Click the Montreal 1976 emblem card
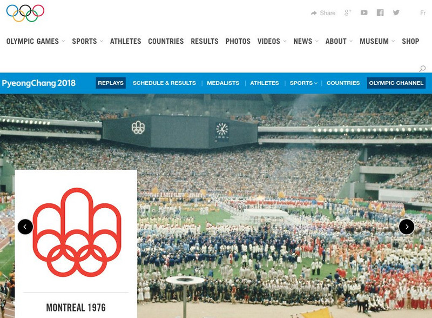 76,244
